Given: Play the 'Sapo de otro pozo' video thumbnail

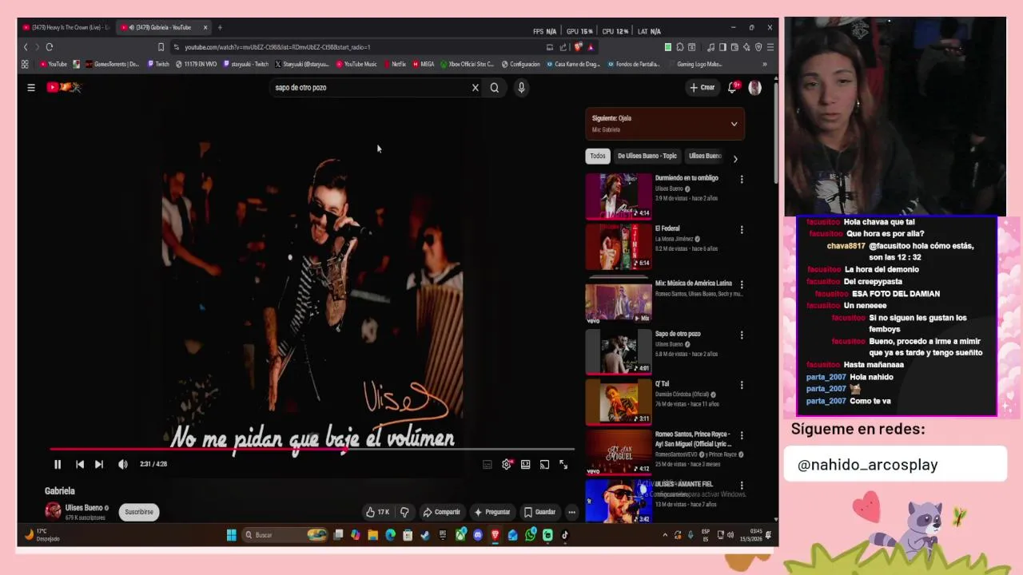Looking at the screenshot, I should 619,351.
